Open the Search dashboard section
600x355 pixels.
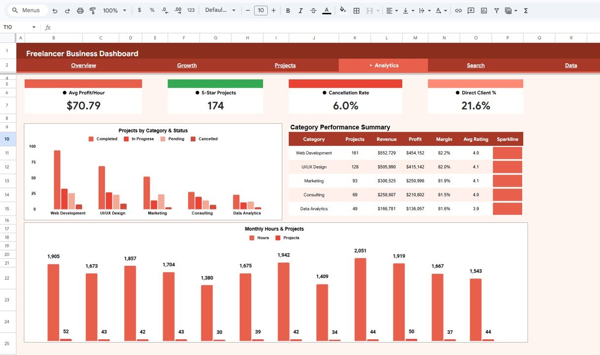(475, 65)
